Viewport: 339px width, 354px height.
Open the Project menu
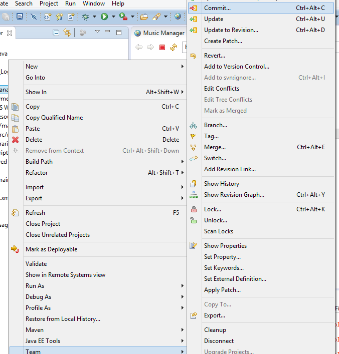coord(49,4)
